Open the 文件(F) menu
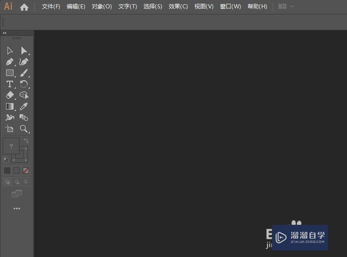The height and width of the screenshot is (257, 347). (x=51, y=7)
